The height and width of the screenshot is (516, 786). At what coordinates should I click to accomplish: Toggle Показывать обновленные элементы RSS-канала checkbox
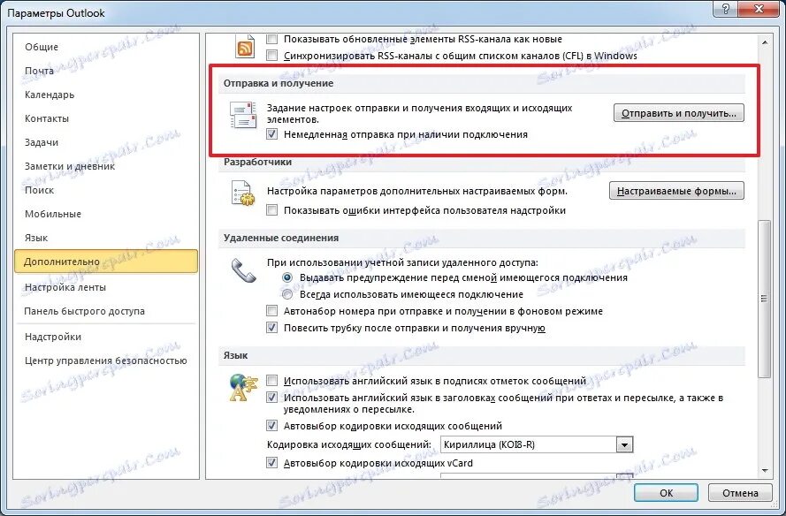tap(271, 39)
